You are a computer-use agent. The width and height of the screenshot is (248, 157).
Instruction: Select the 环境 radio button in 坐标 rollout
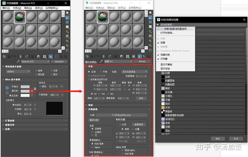(x=101, y=72)
